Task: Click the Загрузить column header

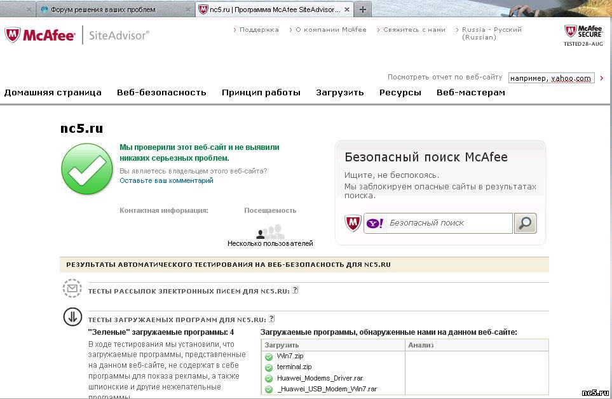Action: click(x=282, y=345)
